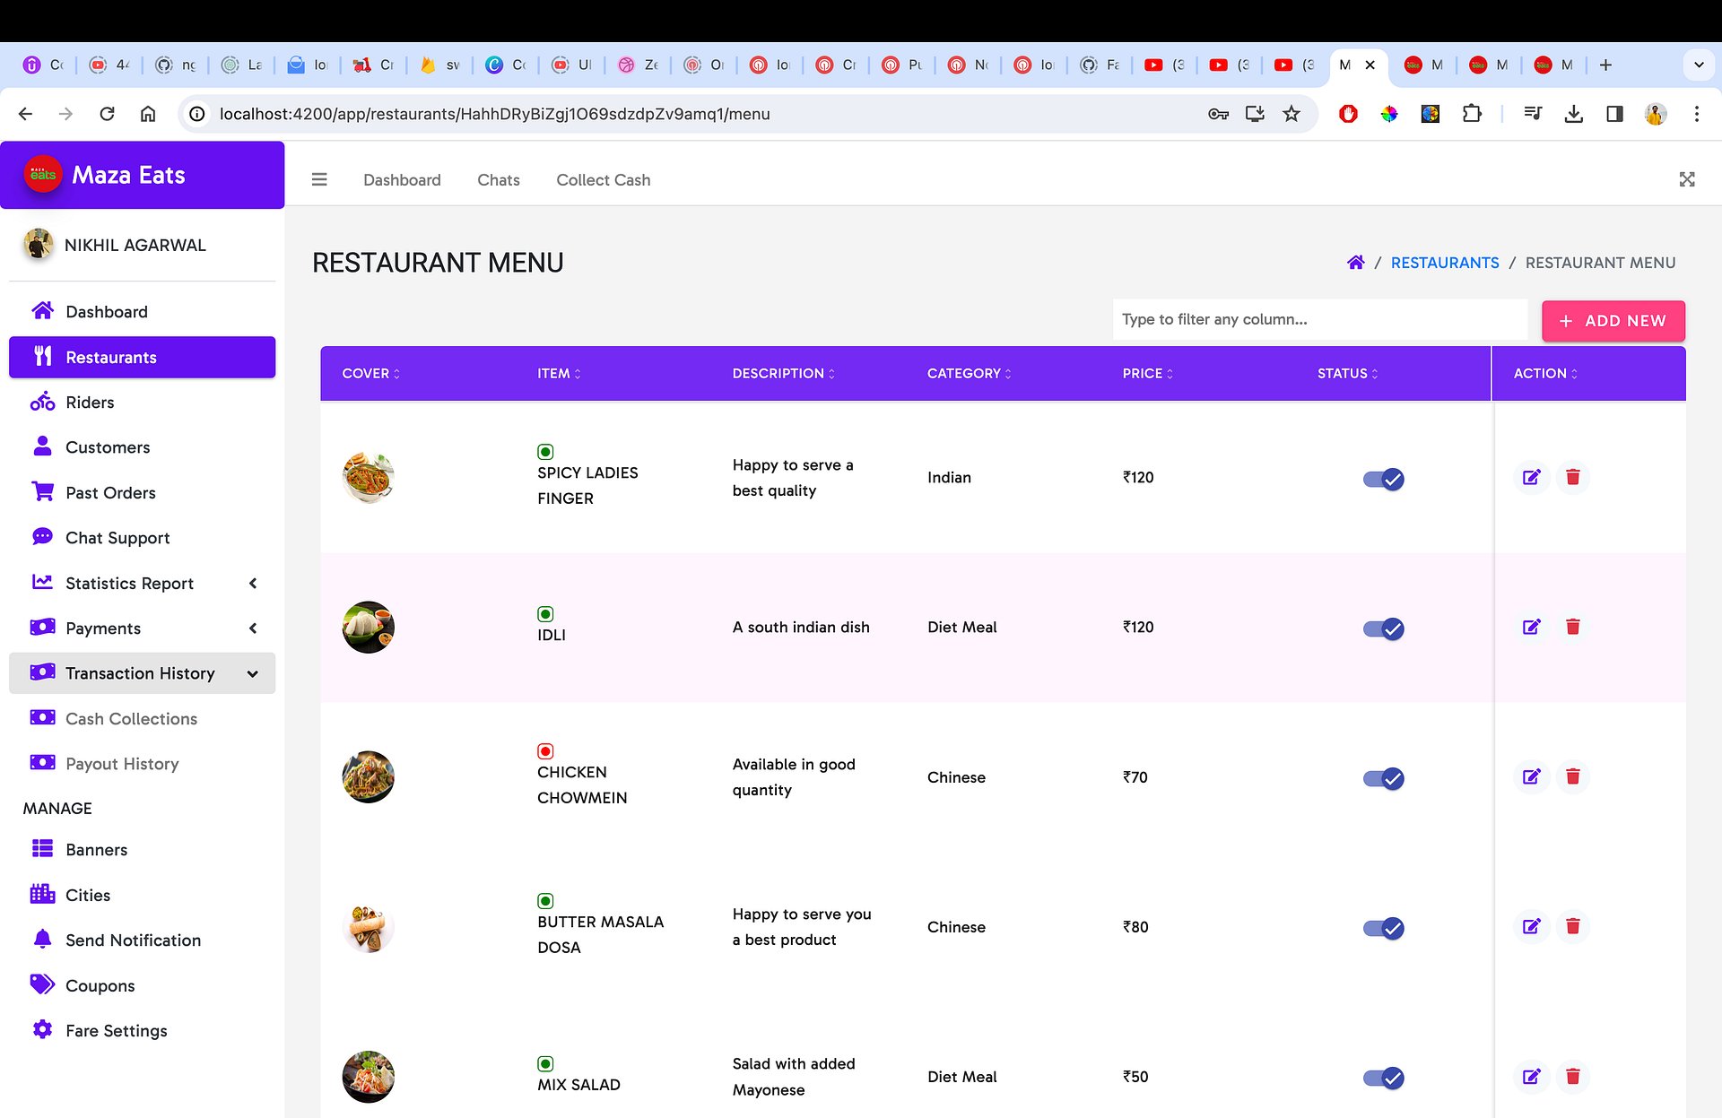Delete the MIX SALAD item
This screenshot has height=1118, width=1722.
[x=1572, y=1076]
